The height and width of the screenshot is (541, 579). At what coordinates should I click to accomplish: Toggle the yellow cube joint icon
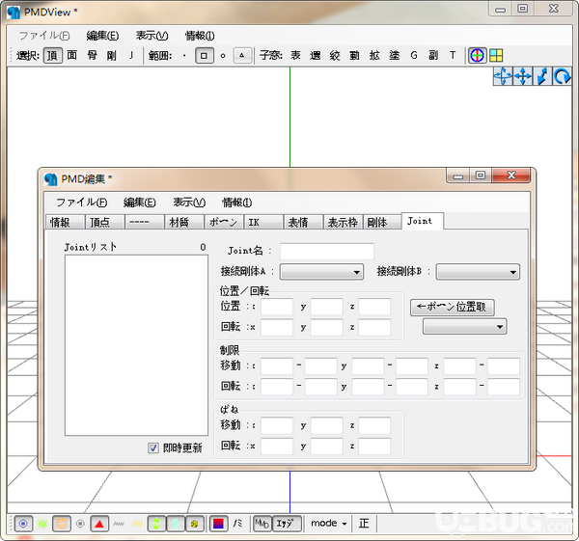(x=195, y=524)
